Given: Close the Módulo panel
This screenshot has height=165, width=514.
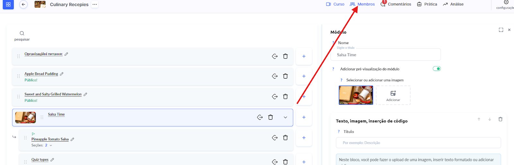Looking at the screenshot, I should coord(509,30).
